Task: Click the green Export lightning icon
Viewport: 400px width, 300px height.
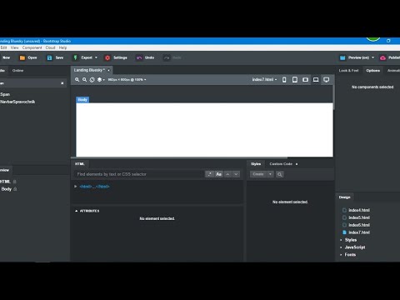Action: [75, 57]
